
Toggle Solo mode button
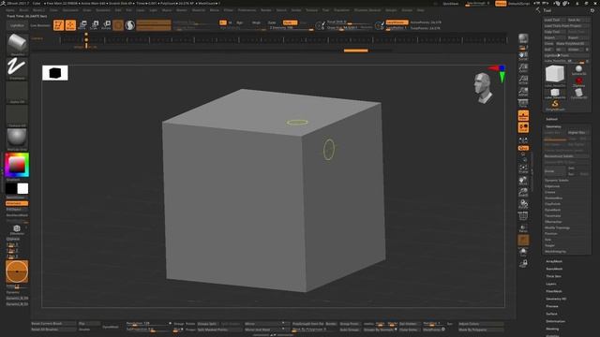point(523,252)
